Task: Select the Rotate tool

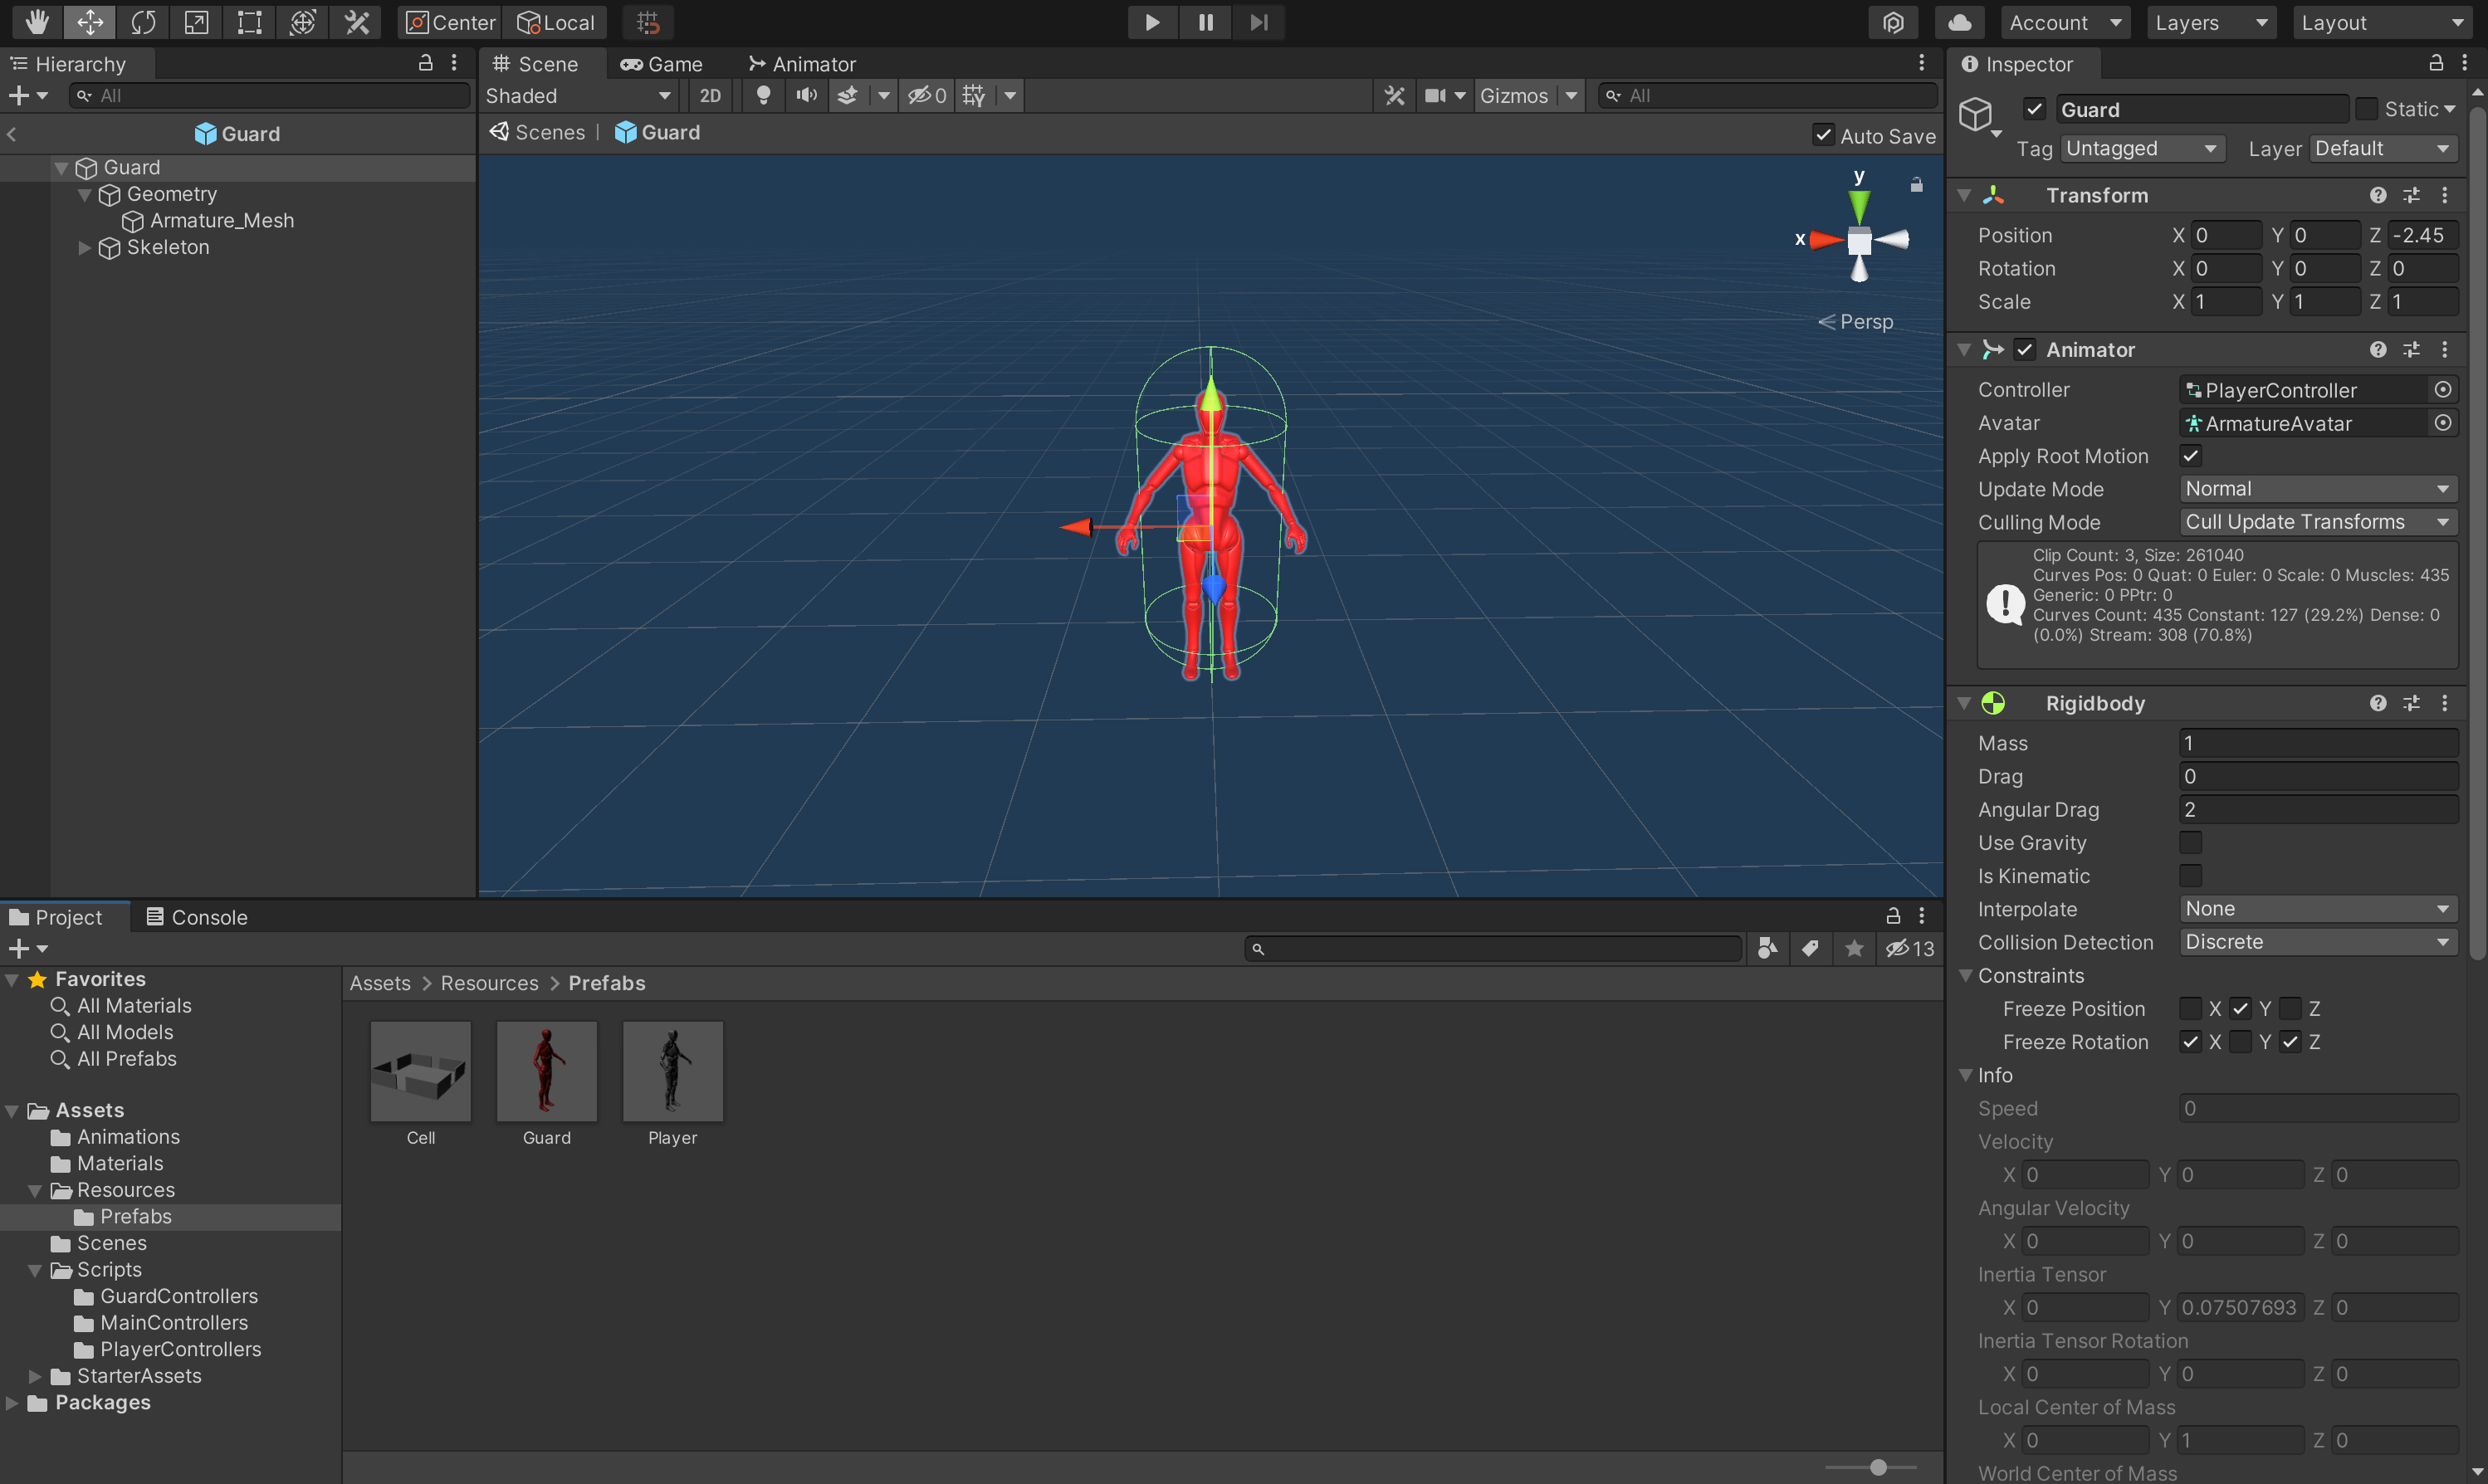Action: tap(143, 22)
